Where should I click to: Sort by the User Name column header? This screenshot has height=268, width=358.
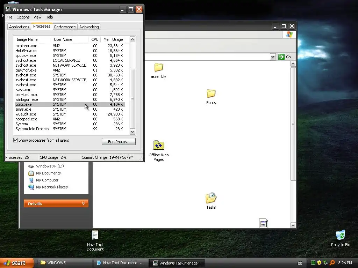click(70, 39)
